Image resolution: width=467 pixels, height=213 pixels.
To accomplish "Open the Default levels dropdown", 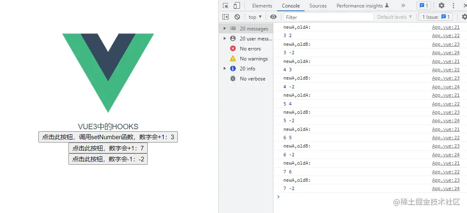I will tap(395, 17).
